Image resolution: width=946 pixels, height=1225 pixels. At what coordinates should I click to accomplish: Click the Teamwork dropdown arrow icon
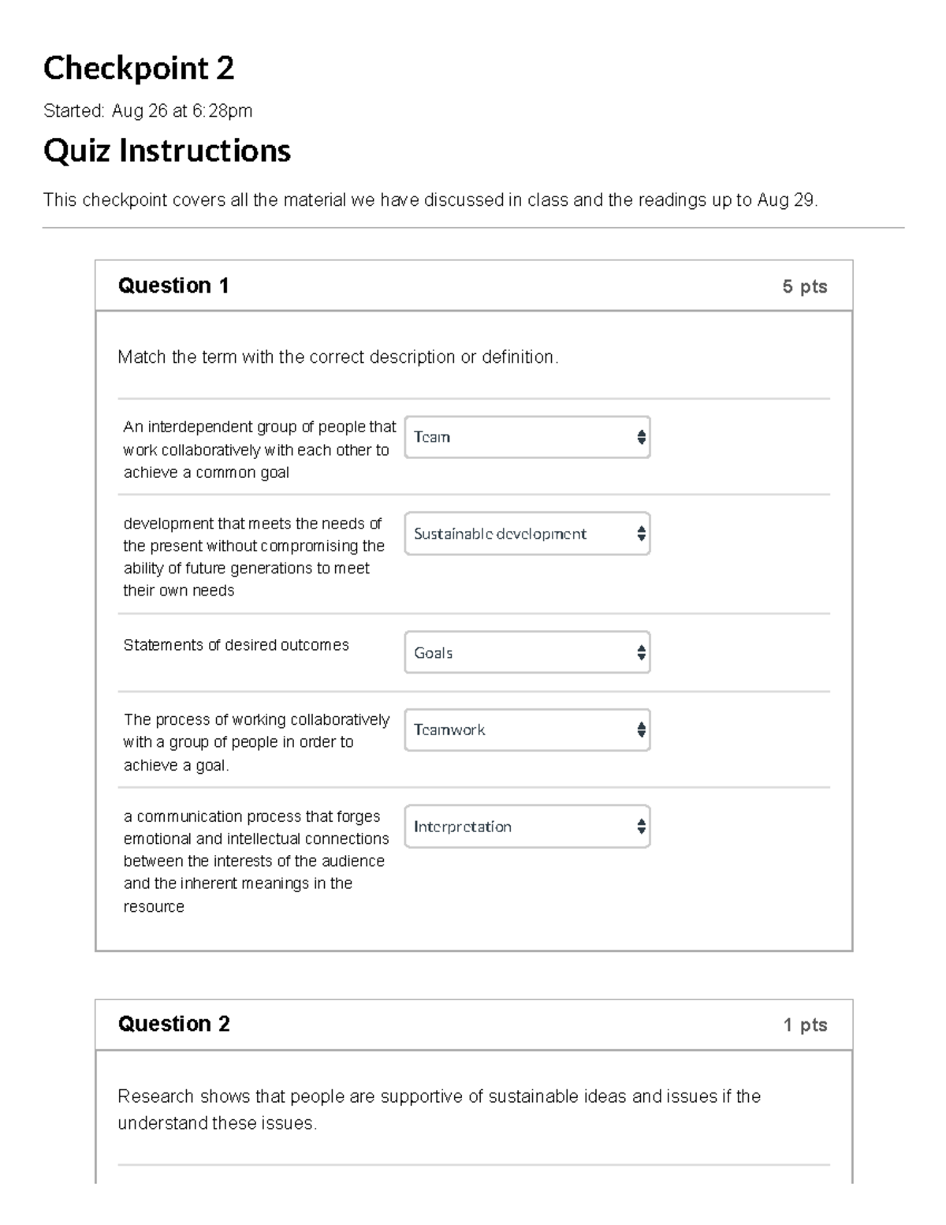pyautogui.click(x=640, y=730)
